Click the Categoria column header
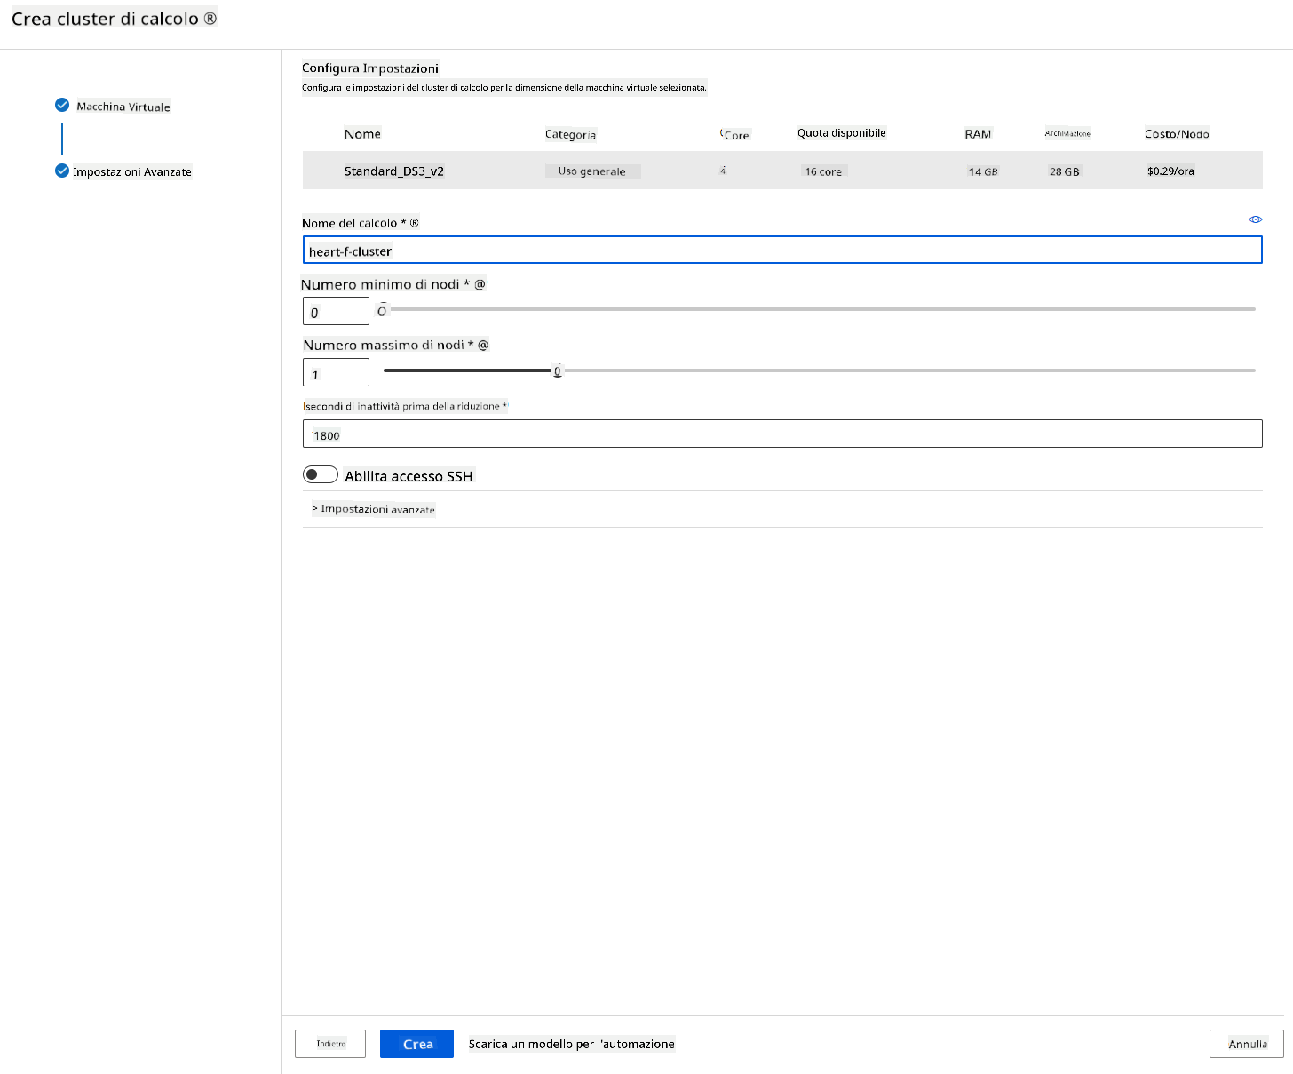This screenshot has width=1293, height=1074. point(571,135)
